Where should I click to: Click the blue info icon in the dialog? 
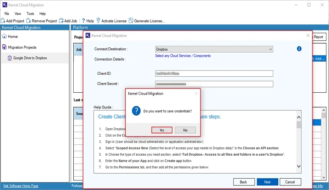point(299,49)
